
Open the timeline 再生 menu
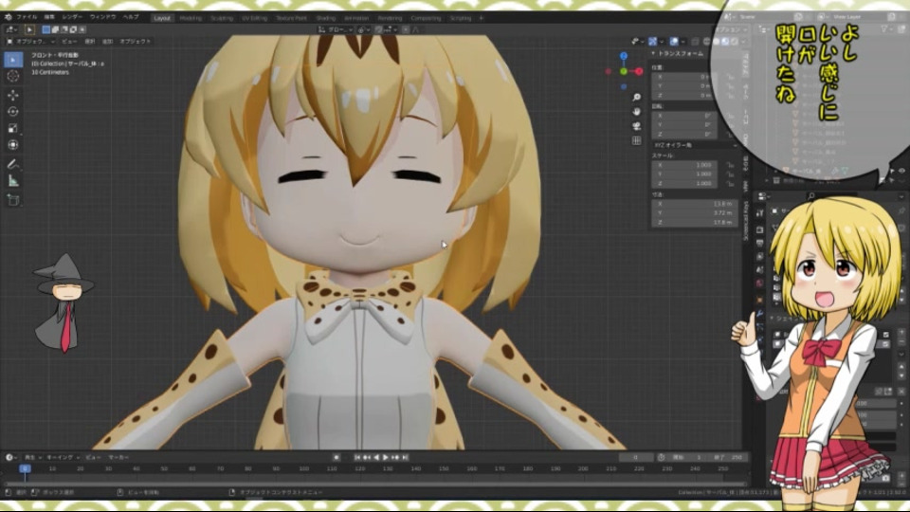(32, 457)
